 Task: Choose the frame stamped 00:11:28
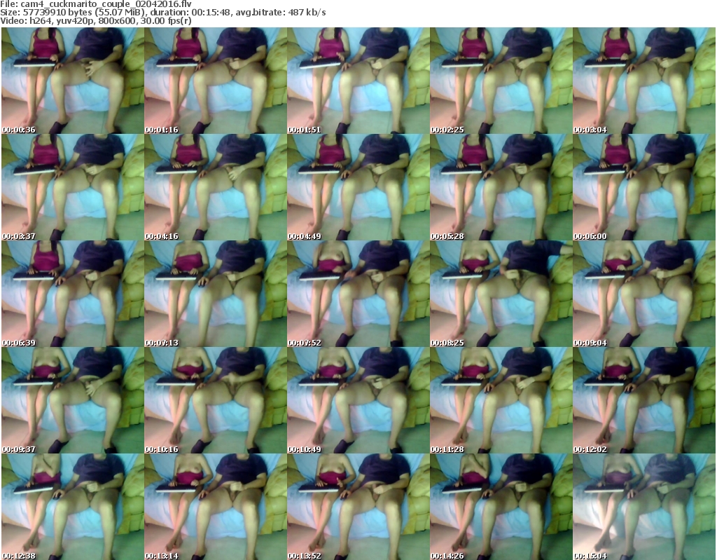point(501,400)
